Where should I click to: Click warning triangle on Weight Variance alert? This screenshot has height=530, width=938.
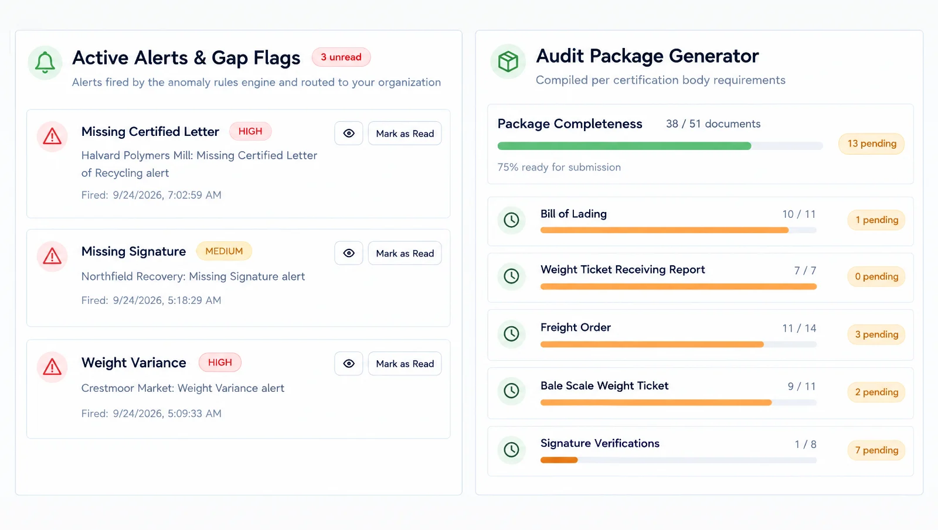click(x=52, y=367)
